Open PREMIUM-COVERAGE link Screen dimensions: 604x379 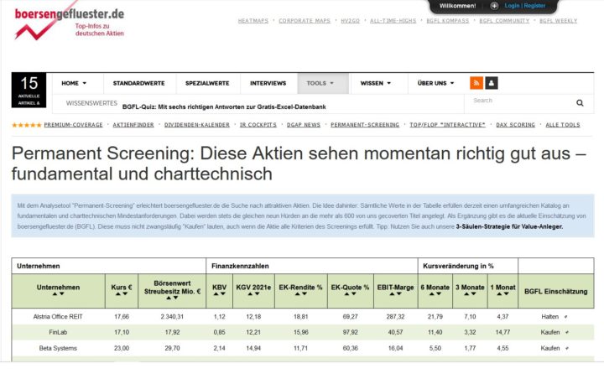click(73, 125)
